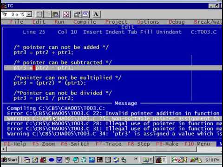Open Font settings via the A icon
Screen dimensions: 223x167
[x=96, y=14]
